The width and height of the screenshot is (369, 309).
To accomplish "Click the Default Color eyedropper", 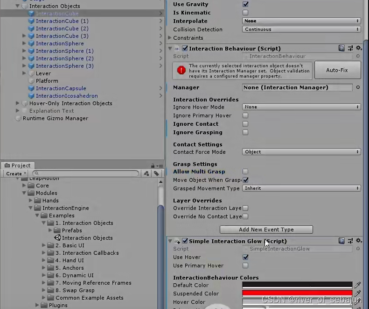I will [x=357, y=285].
